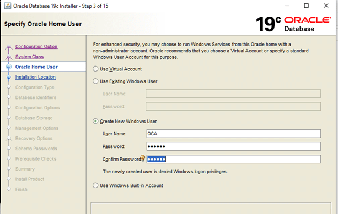Click the 'newly created user is denied' note
Image resolution: width=338 pixels, height=214 pixels.
point(165,172)
